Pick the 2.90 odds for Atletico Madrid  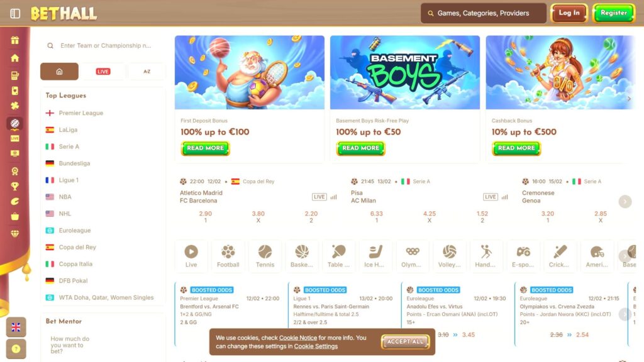206,217
